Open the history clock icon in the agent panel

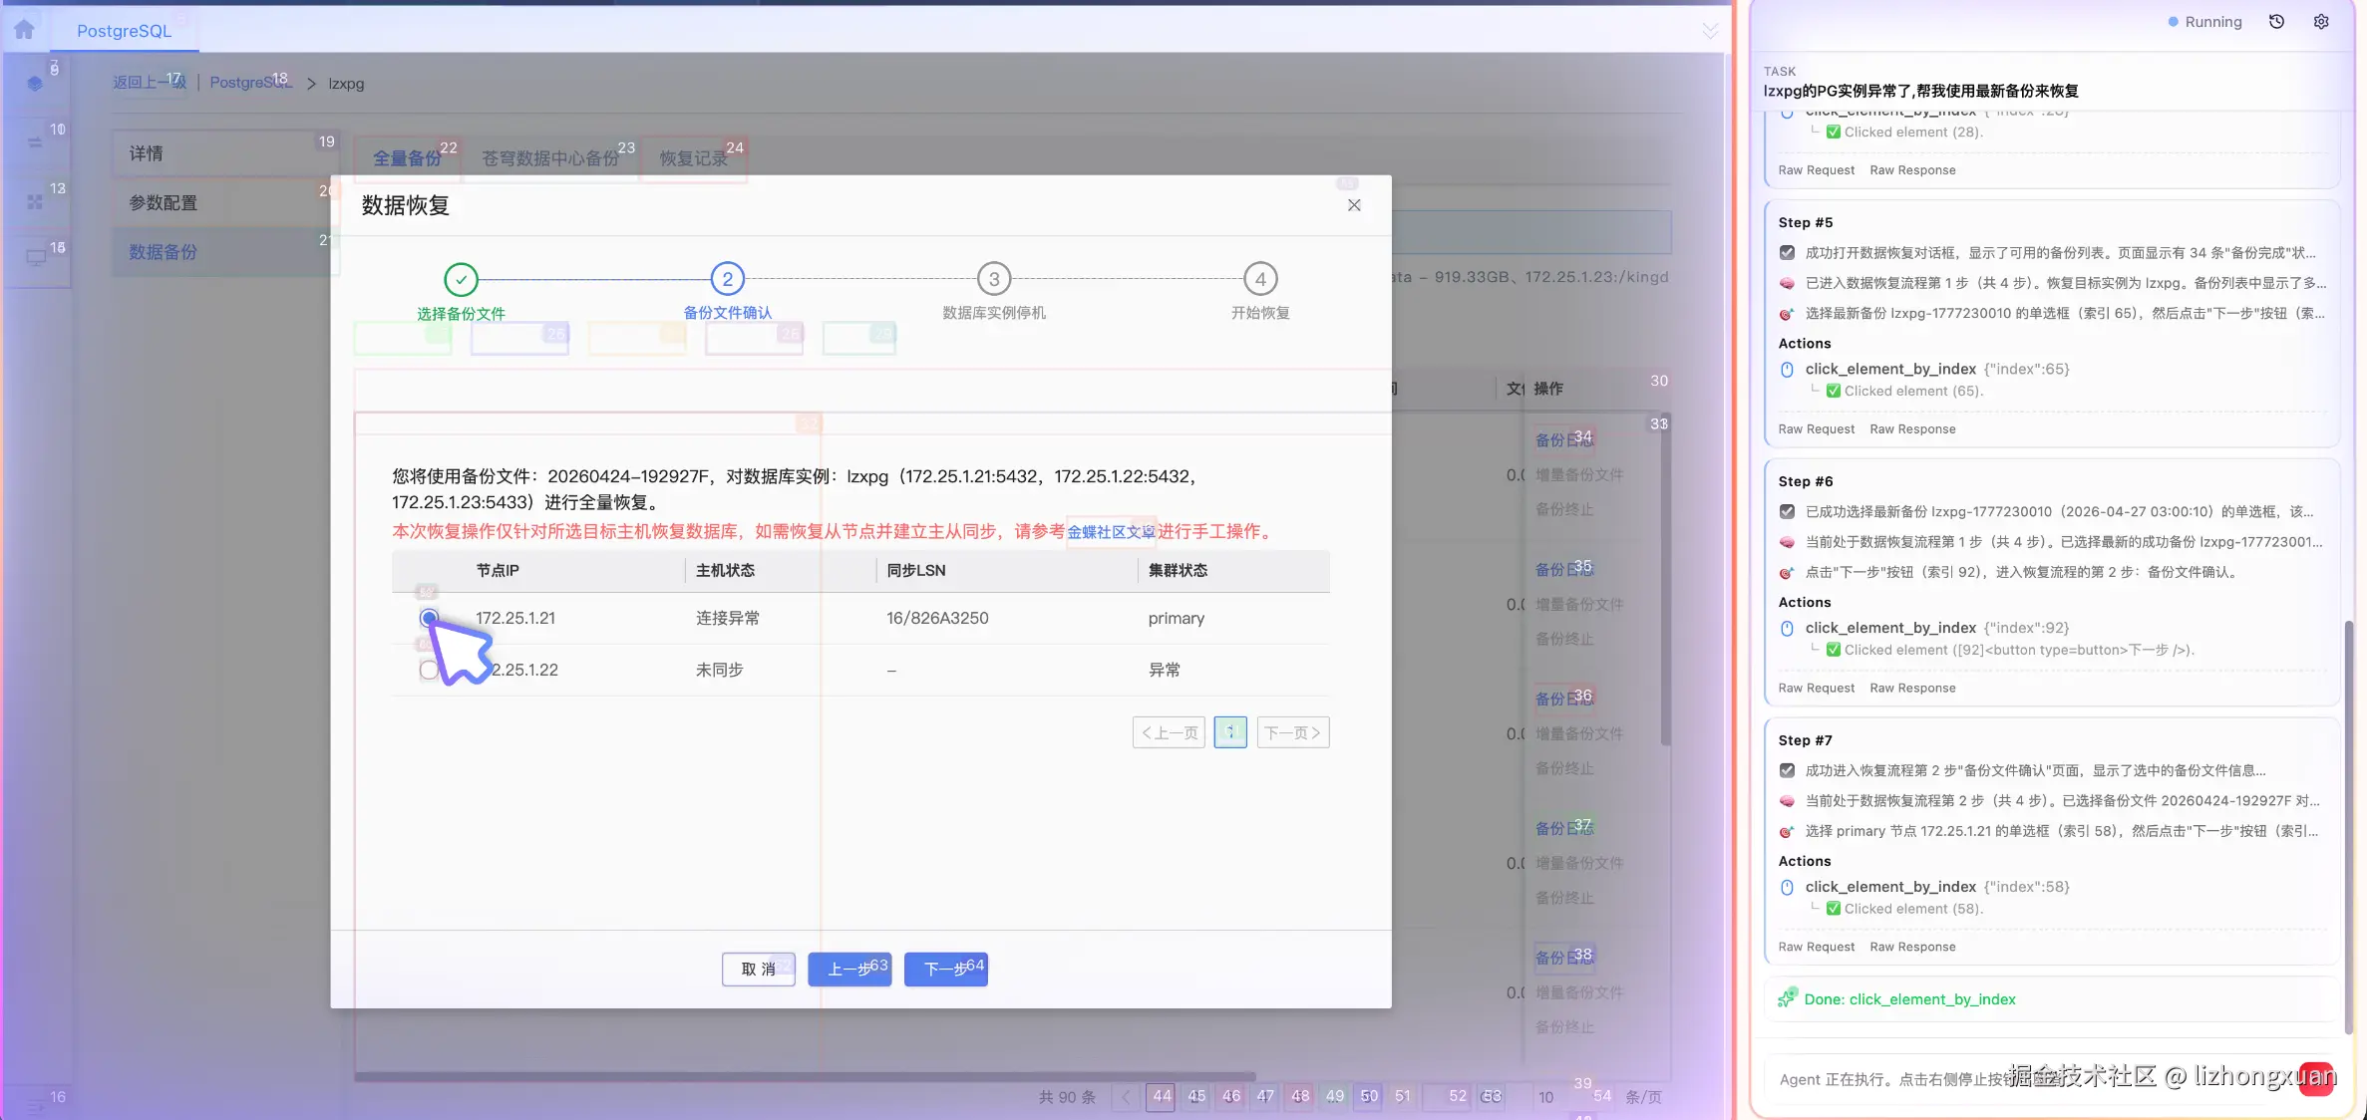(x=2276, y=22)
